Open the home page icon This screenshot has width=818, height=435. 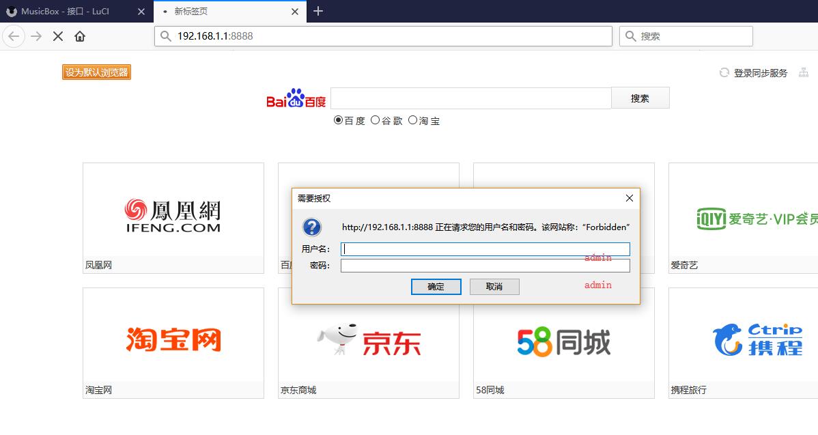coord(80,36)
